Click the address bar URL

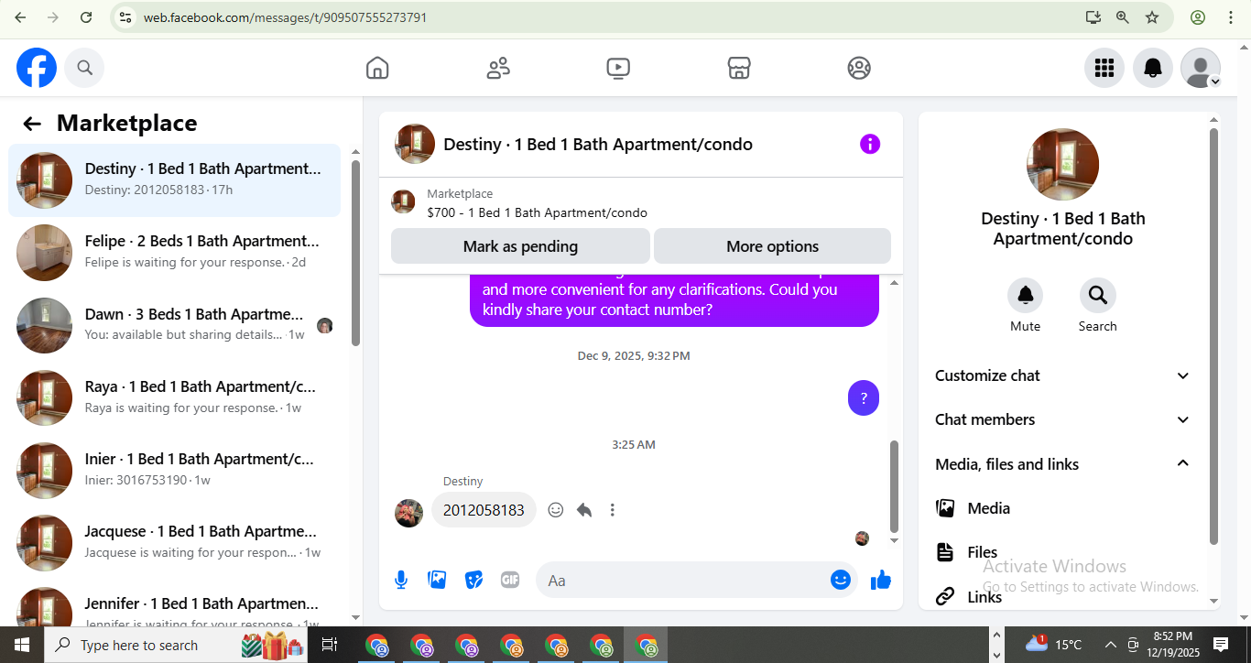(285, 17)
